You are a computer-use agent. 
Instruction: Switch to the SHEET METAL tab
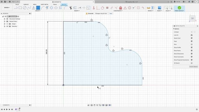44,4
